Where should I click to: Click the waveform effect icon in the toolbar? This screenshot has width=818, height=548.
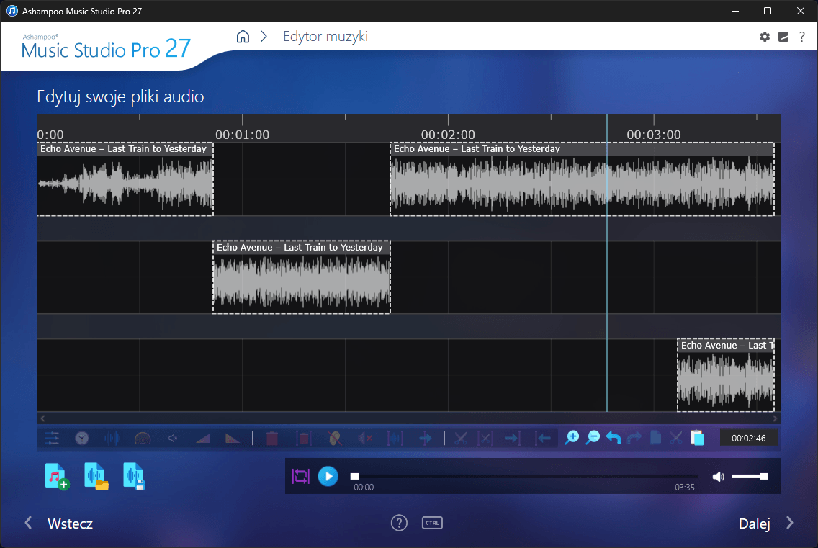(112, 438)
